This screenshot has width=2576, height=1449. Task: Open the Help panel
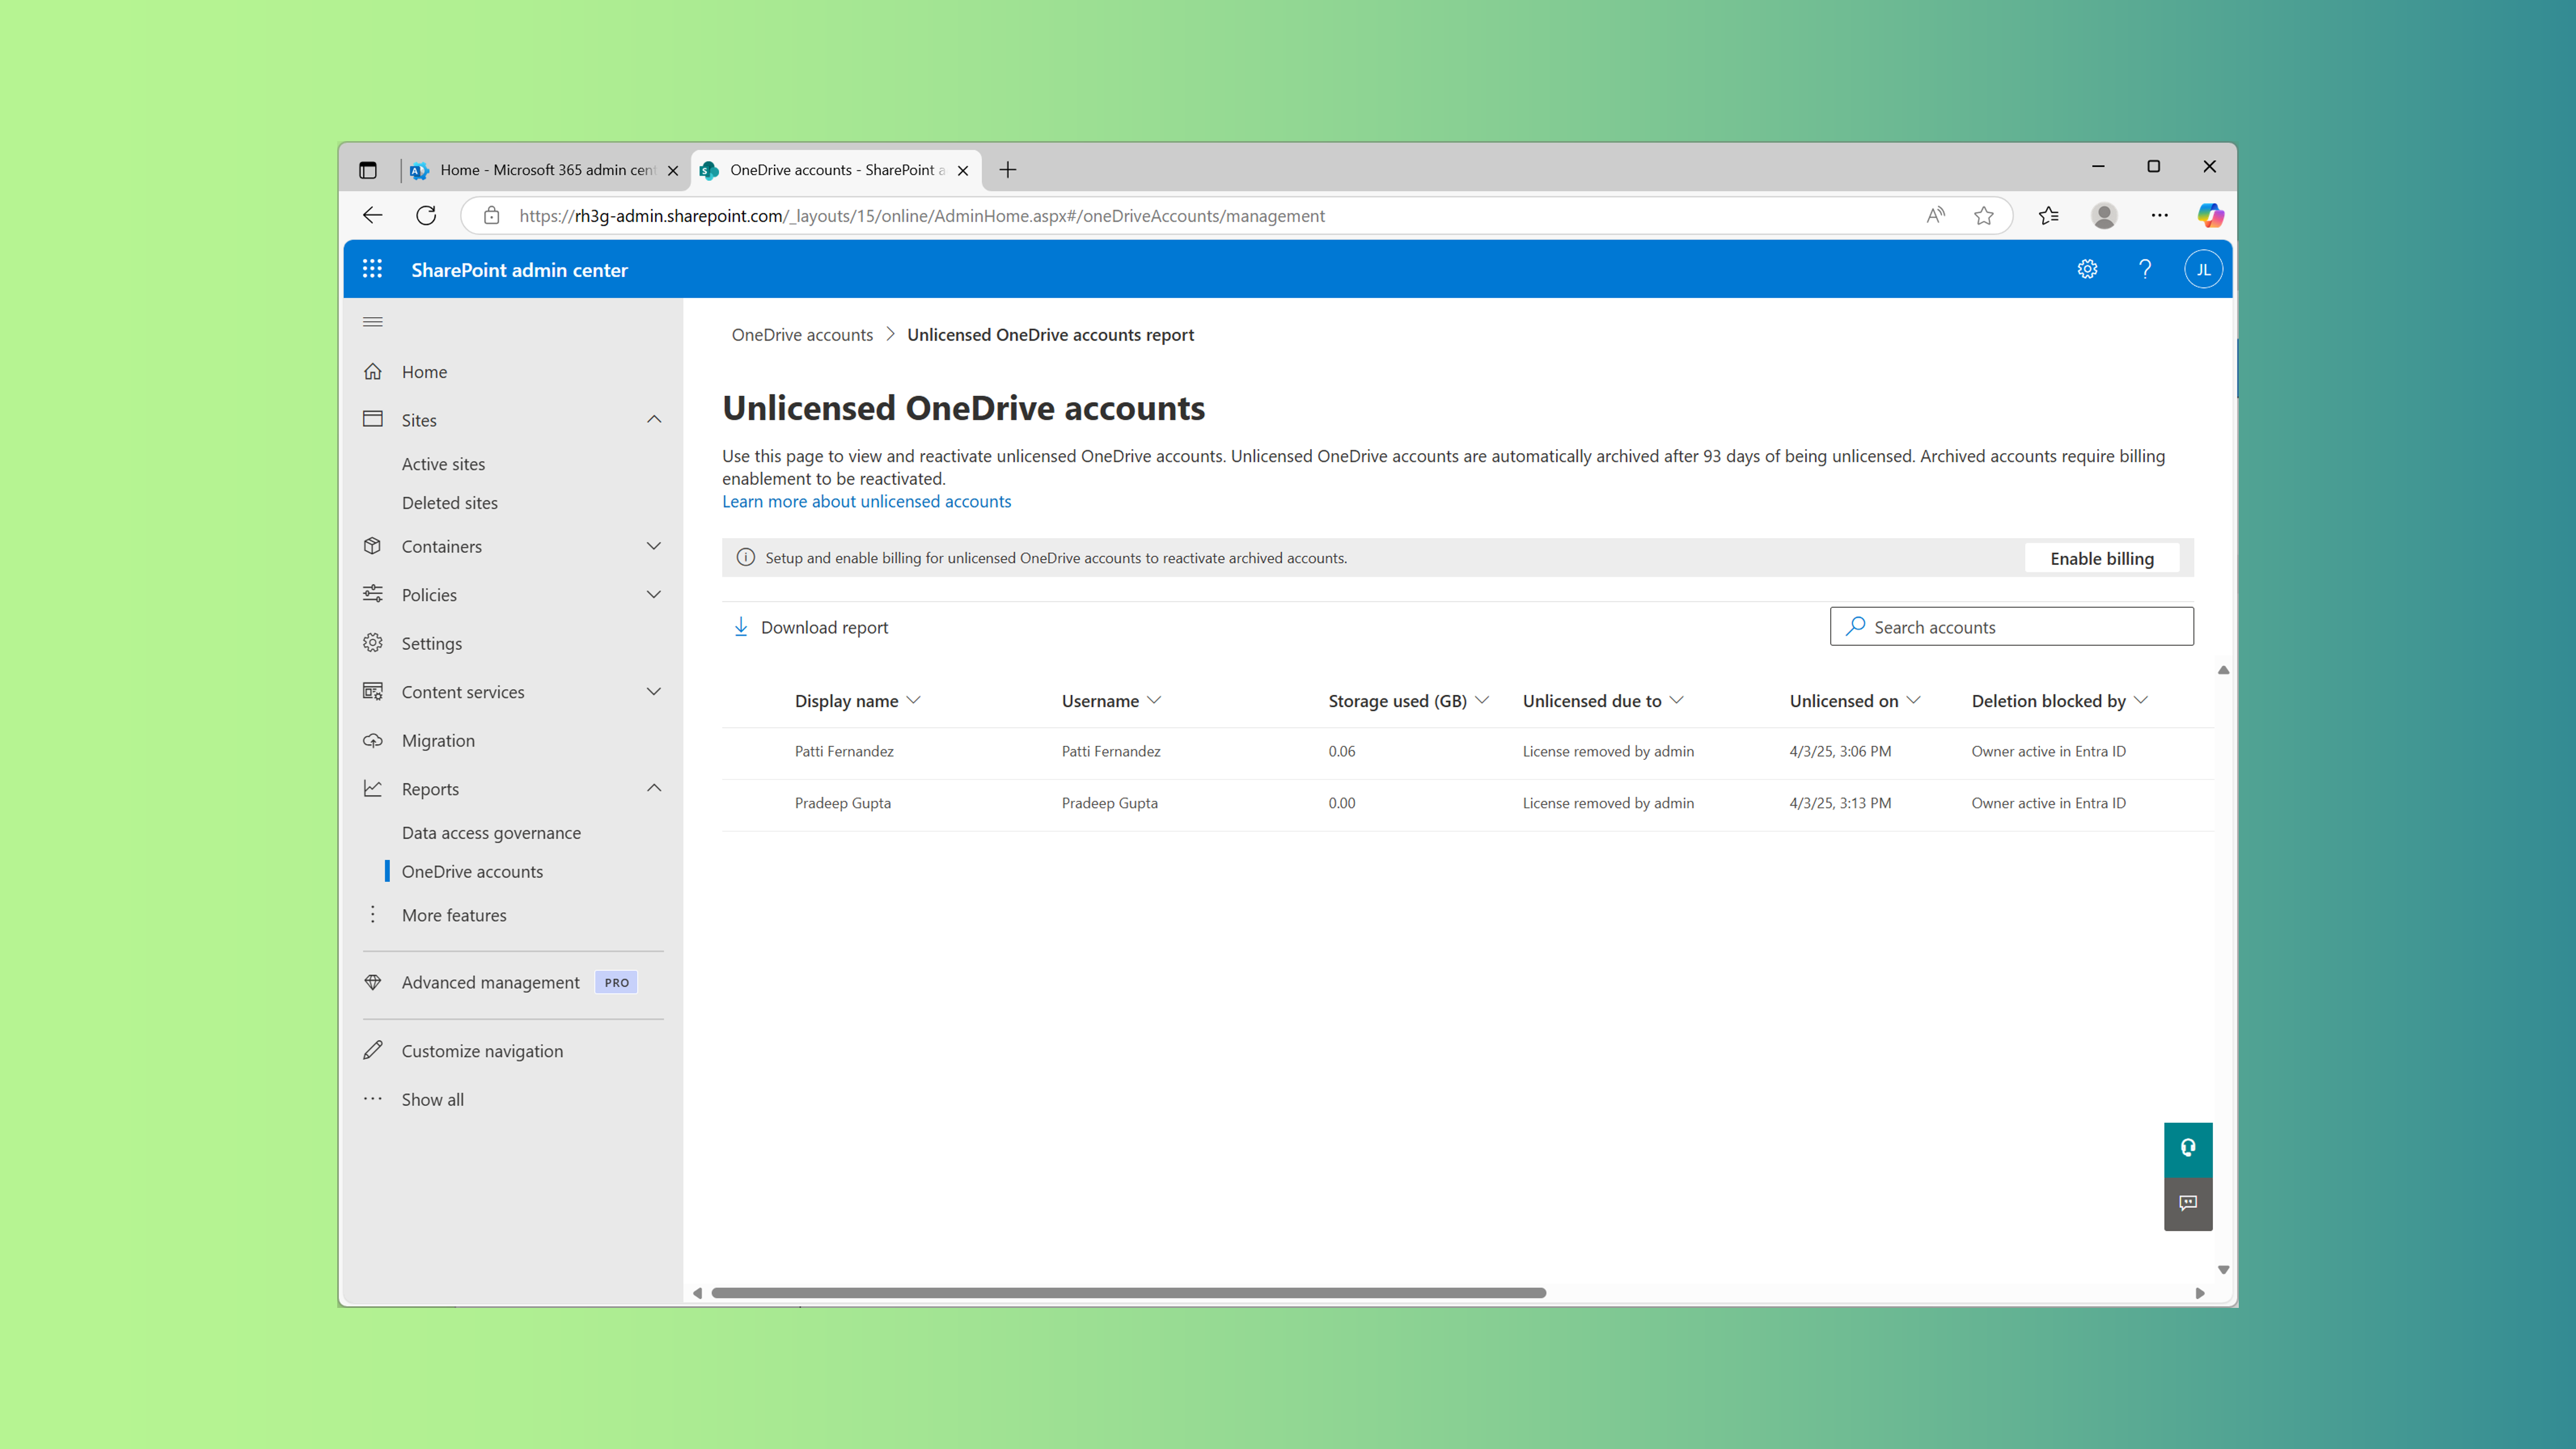(x=2145, y=268)
